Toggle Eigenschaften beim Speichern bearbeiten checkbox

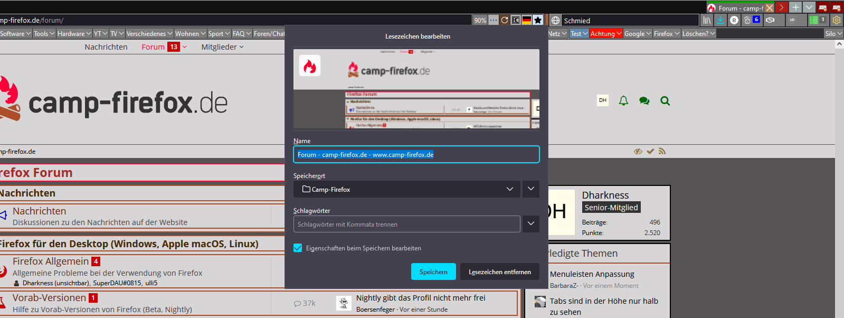tap(298, 248)
